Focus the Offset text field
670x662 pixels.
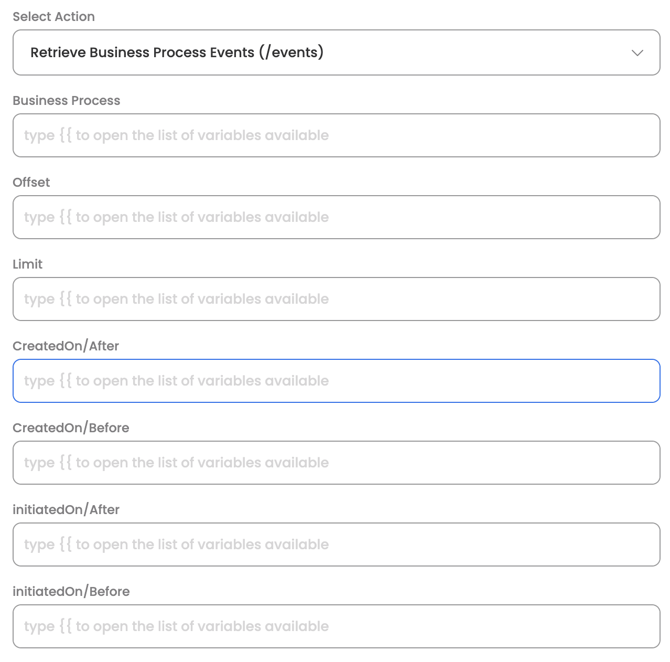point(336,217)
